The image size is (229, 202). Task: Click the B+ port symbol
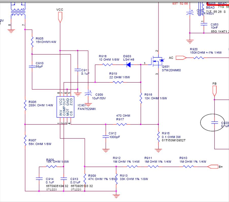click(213, 167)
